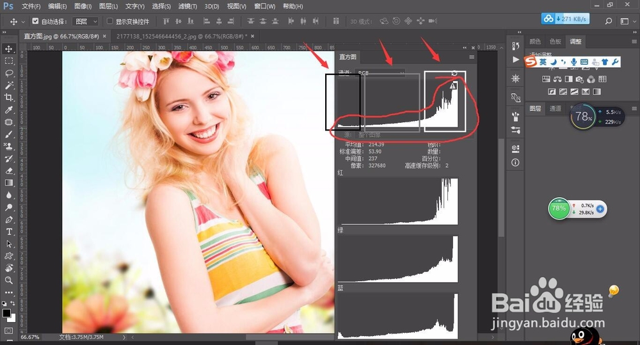The height and width of the screenshot is (345, 640).
Task: Click the foreground color swatch
Action: (x=6, y=313)
